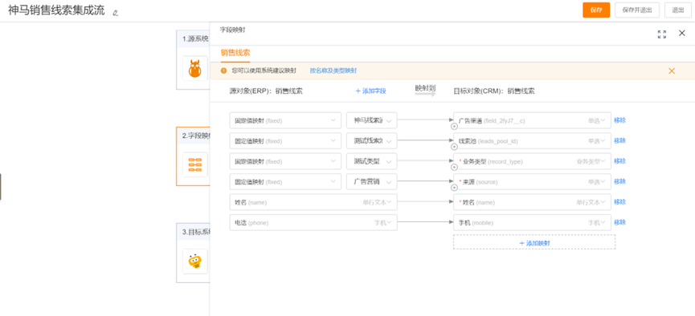
Task: Click the orange 保存 button
Action: (x=596, y=10)
